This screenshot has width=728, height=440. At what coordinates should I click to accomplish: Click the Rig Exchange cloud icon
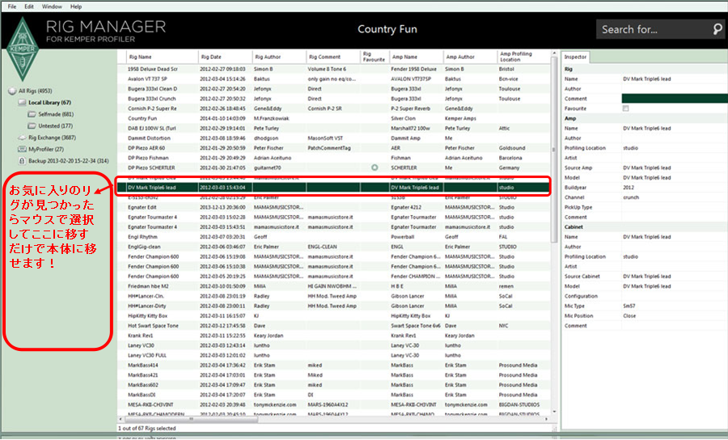22,137
